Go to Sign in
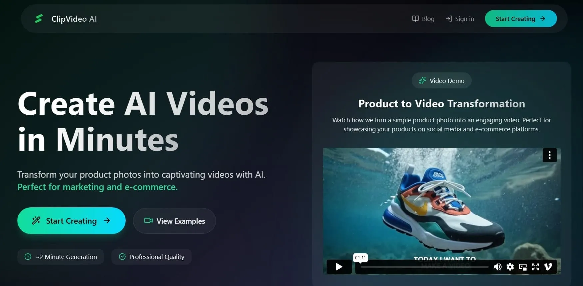This screenshot has width=583, height=286. [460, 19]
